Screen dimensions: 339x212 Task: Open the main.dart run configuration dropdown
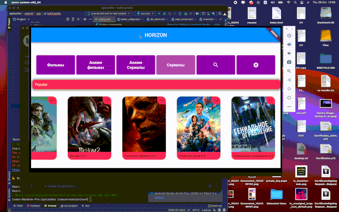point(145,13)
